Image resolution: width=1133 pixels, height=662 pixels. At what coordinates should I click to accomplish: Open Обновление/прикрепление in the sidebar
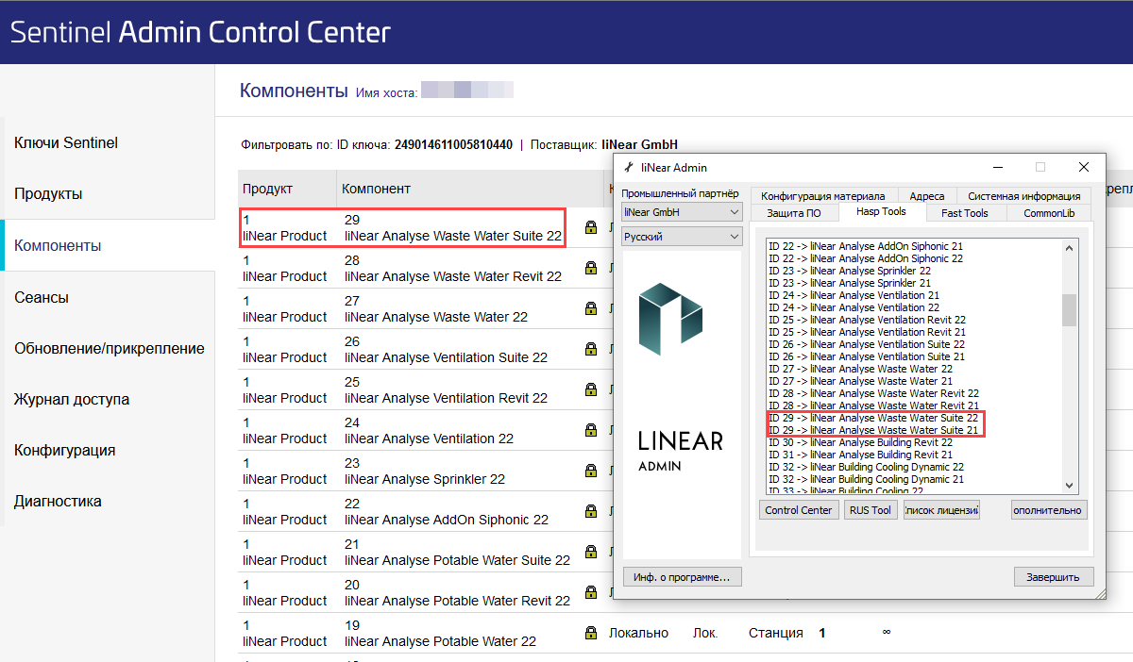pos(110,348)
